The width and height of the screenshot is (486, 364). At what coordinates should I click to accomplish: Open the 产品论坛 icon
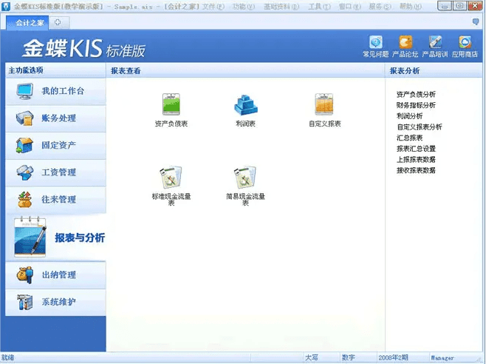coord(405,43)
